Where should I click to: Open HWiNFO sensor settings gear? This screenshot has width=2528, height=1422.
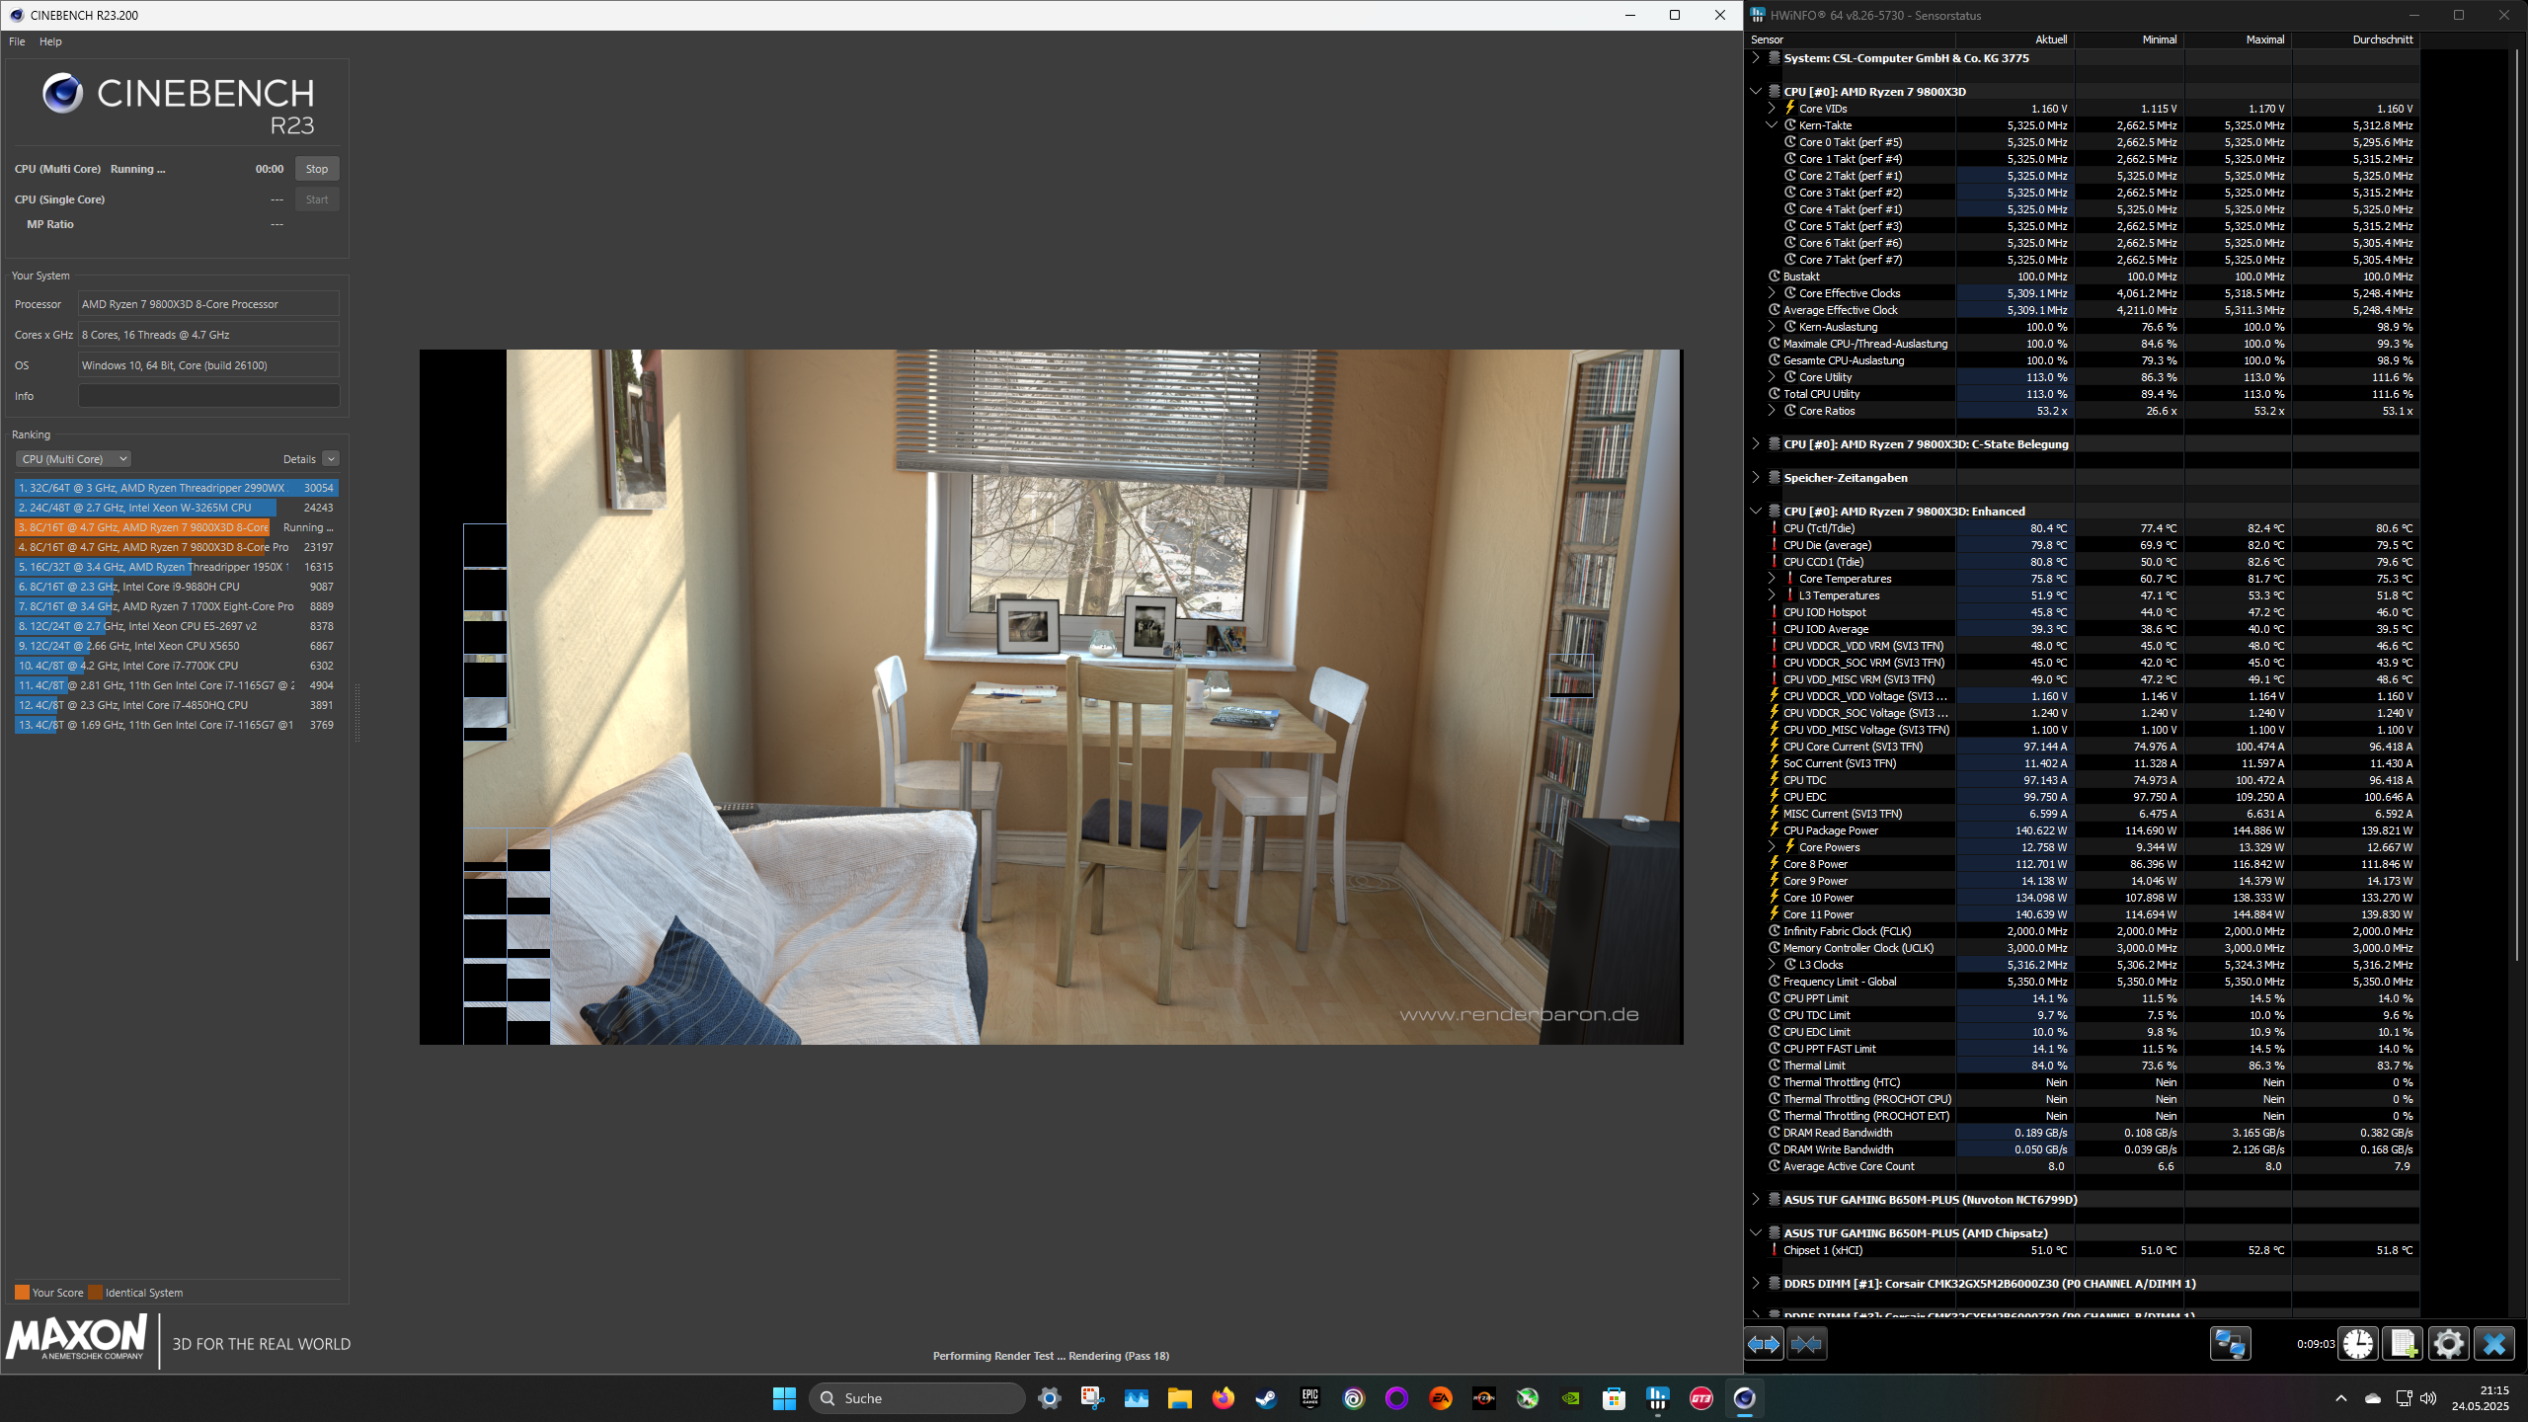click(x=2448, y=1344)
